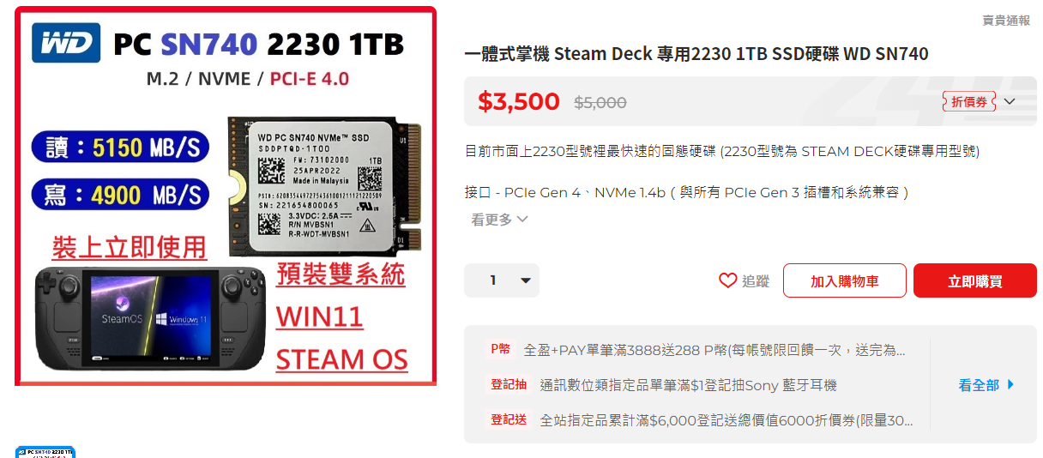This screenshot has height=458, width=1043.
Task: Expand the coupon chevron next to 折價券
Action: coord(1010,101)
